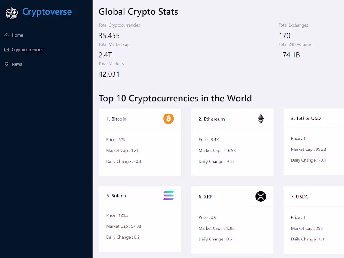Click the Total Market cap figure
The image size is (344, 258).
pyautogui.click(x=105, y=55)
